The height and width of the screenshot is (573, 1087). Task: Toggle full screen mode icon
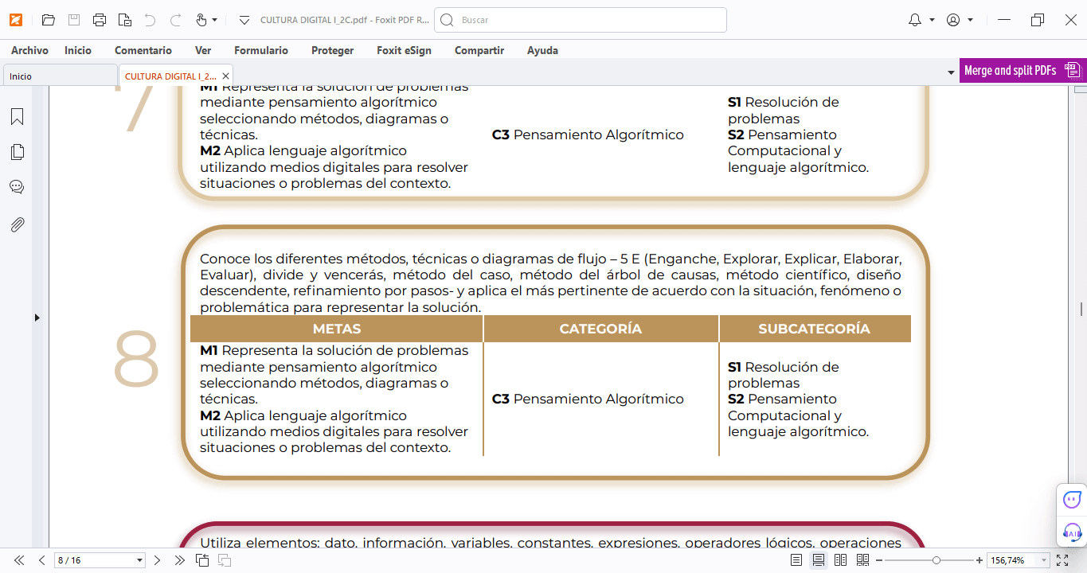pyautogui.click(x=1062, y=560)
